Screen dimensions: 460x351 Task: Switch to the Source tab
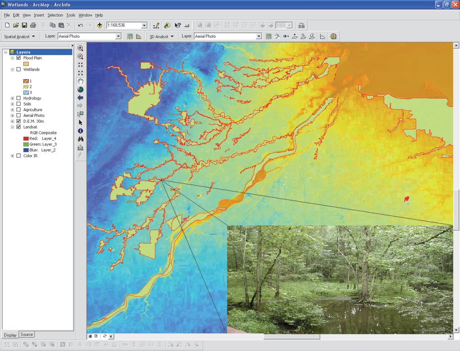pyautogui.click(x=27, y=334)
